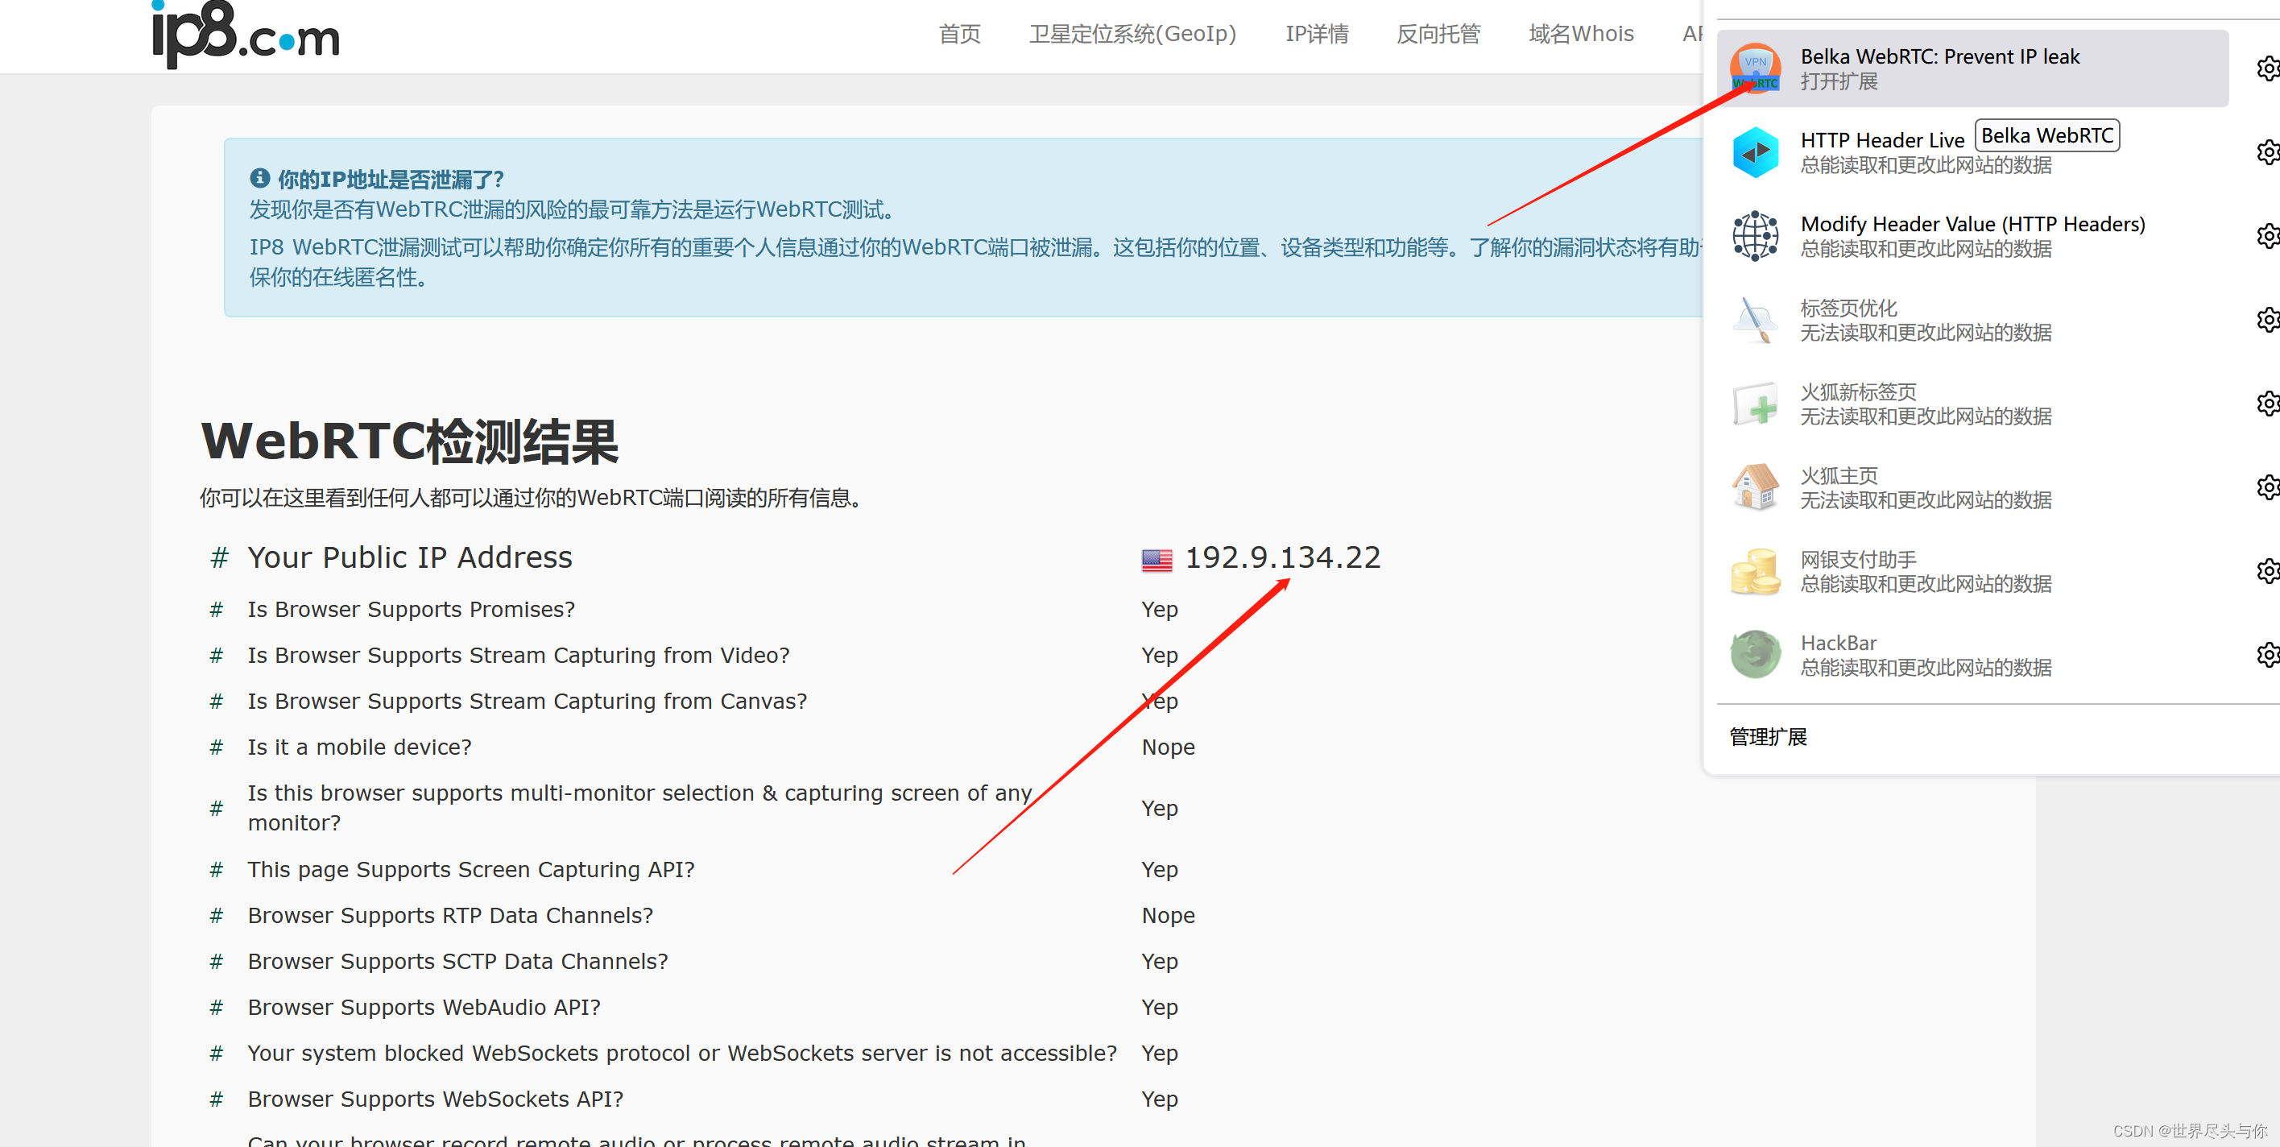Open gear menu for Modify Header Value
This screenshot has width=2280, height=1147.
coord(2268,235)
